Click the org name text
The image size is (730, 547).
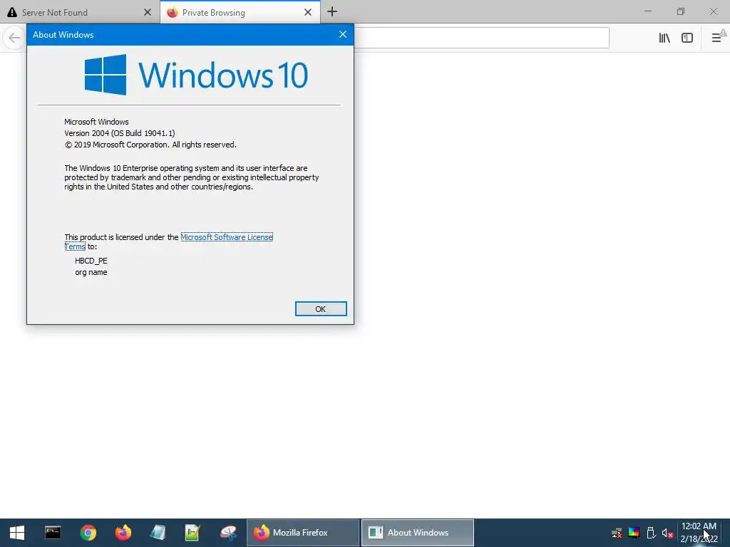tap(91, 273)
